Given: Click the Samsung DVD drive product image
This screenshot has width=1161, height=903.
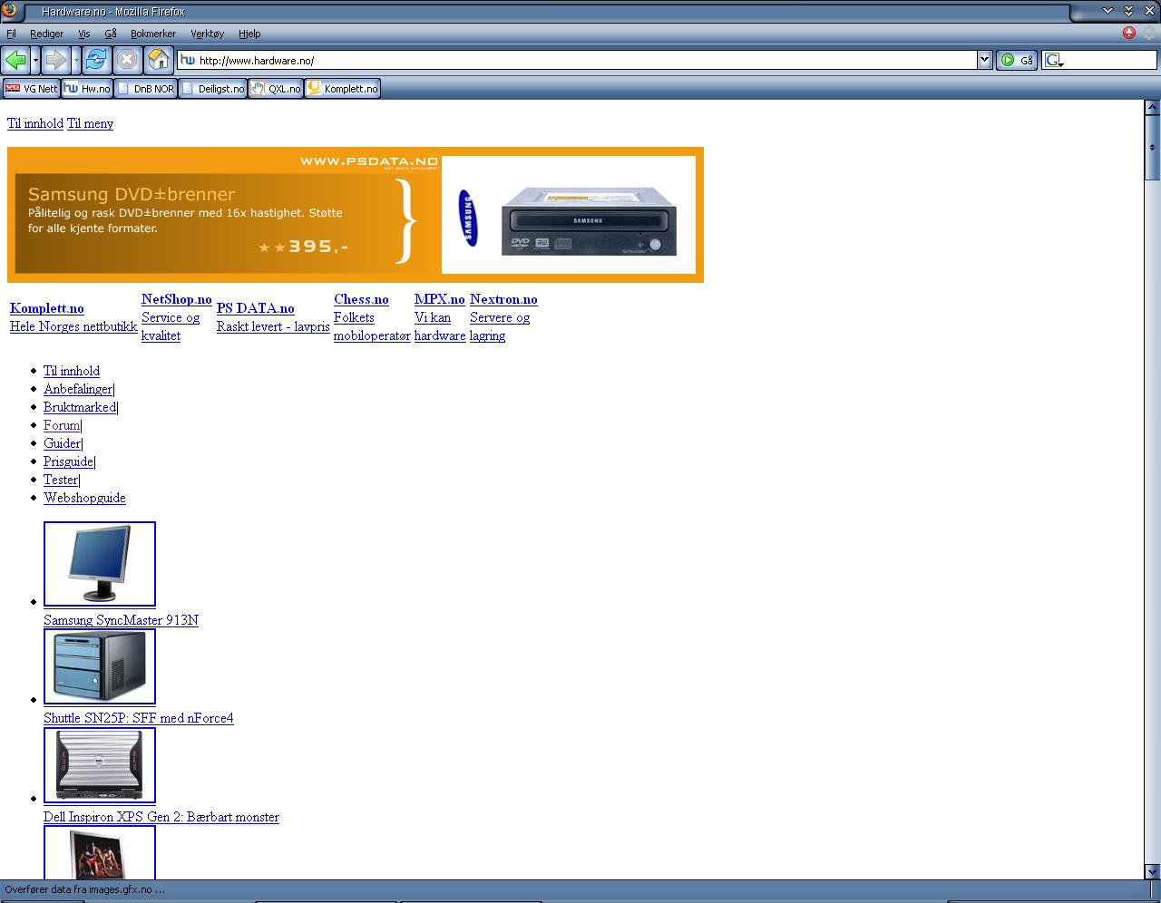Looking at the screenshot, I should pyautogui.click(x=569, y=215).
